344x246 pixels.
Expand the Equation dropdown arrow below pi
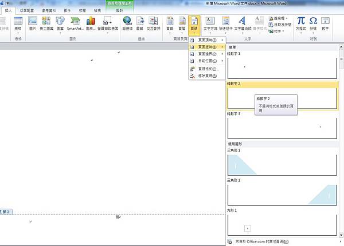tap(301, 33)
